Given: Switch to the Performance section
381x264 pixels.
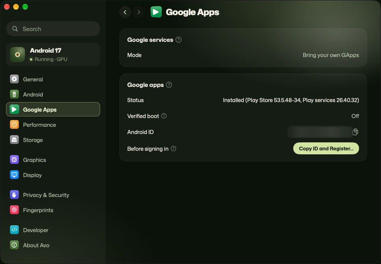Looking at the screenshot, I should coord(53,125).
